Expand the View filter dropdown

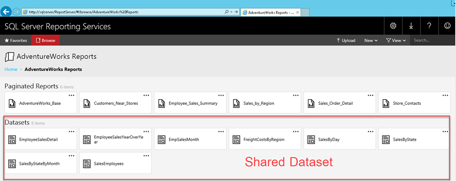pyautogui.click(x=396, y=41)
